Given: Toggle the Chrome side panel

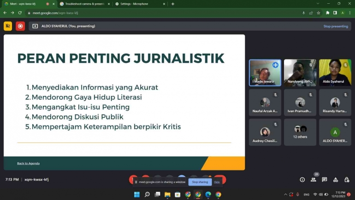Looking at the screenshot, I should point(335,13).
